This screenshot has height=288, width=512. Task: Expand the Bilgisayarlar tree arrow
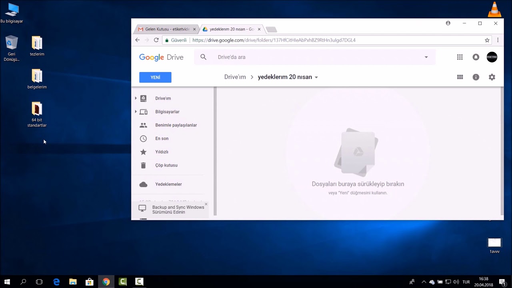click(136, 112)
